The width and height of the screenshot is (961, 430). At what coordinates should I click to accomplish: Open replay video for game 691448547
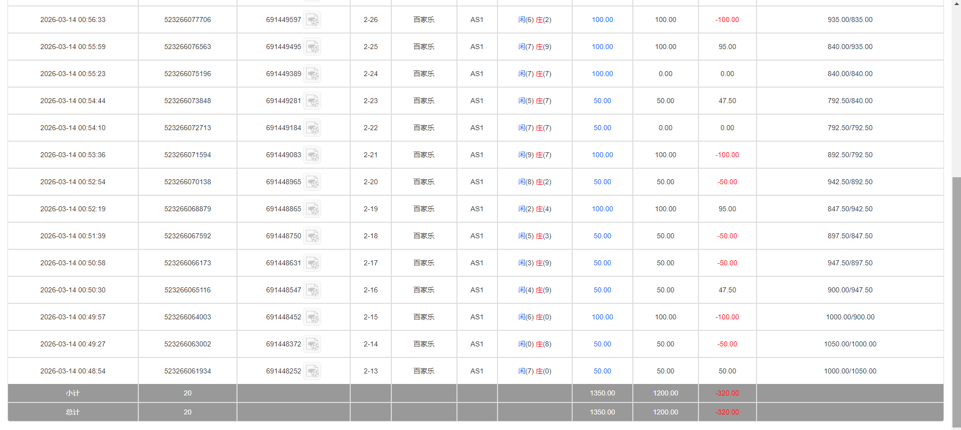(x=312, y=290)
